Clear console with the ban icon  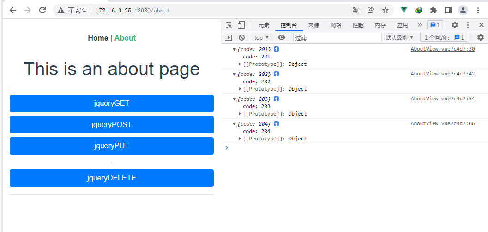[x=242, y=38]
